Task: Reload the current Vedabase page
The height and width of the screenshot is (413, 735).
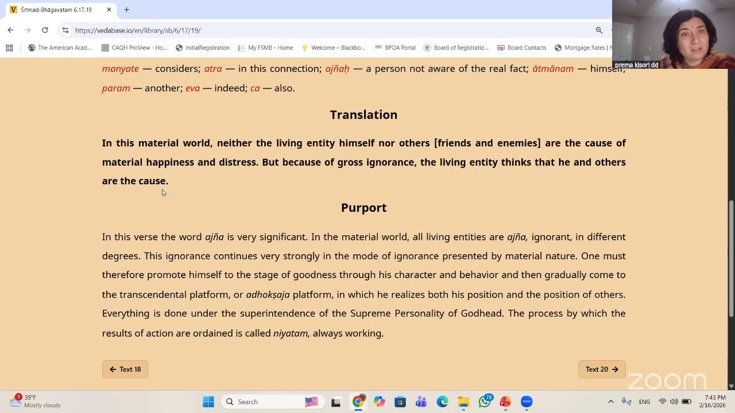Action: point(45,30)
